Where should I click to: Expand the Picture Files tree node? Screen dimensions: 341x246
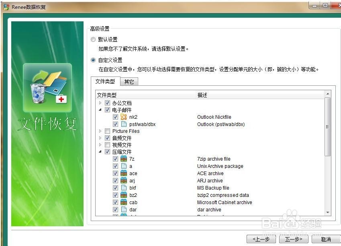[100, 131]
